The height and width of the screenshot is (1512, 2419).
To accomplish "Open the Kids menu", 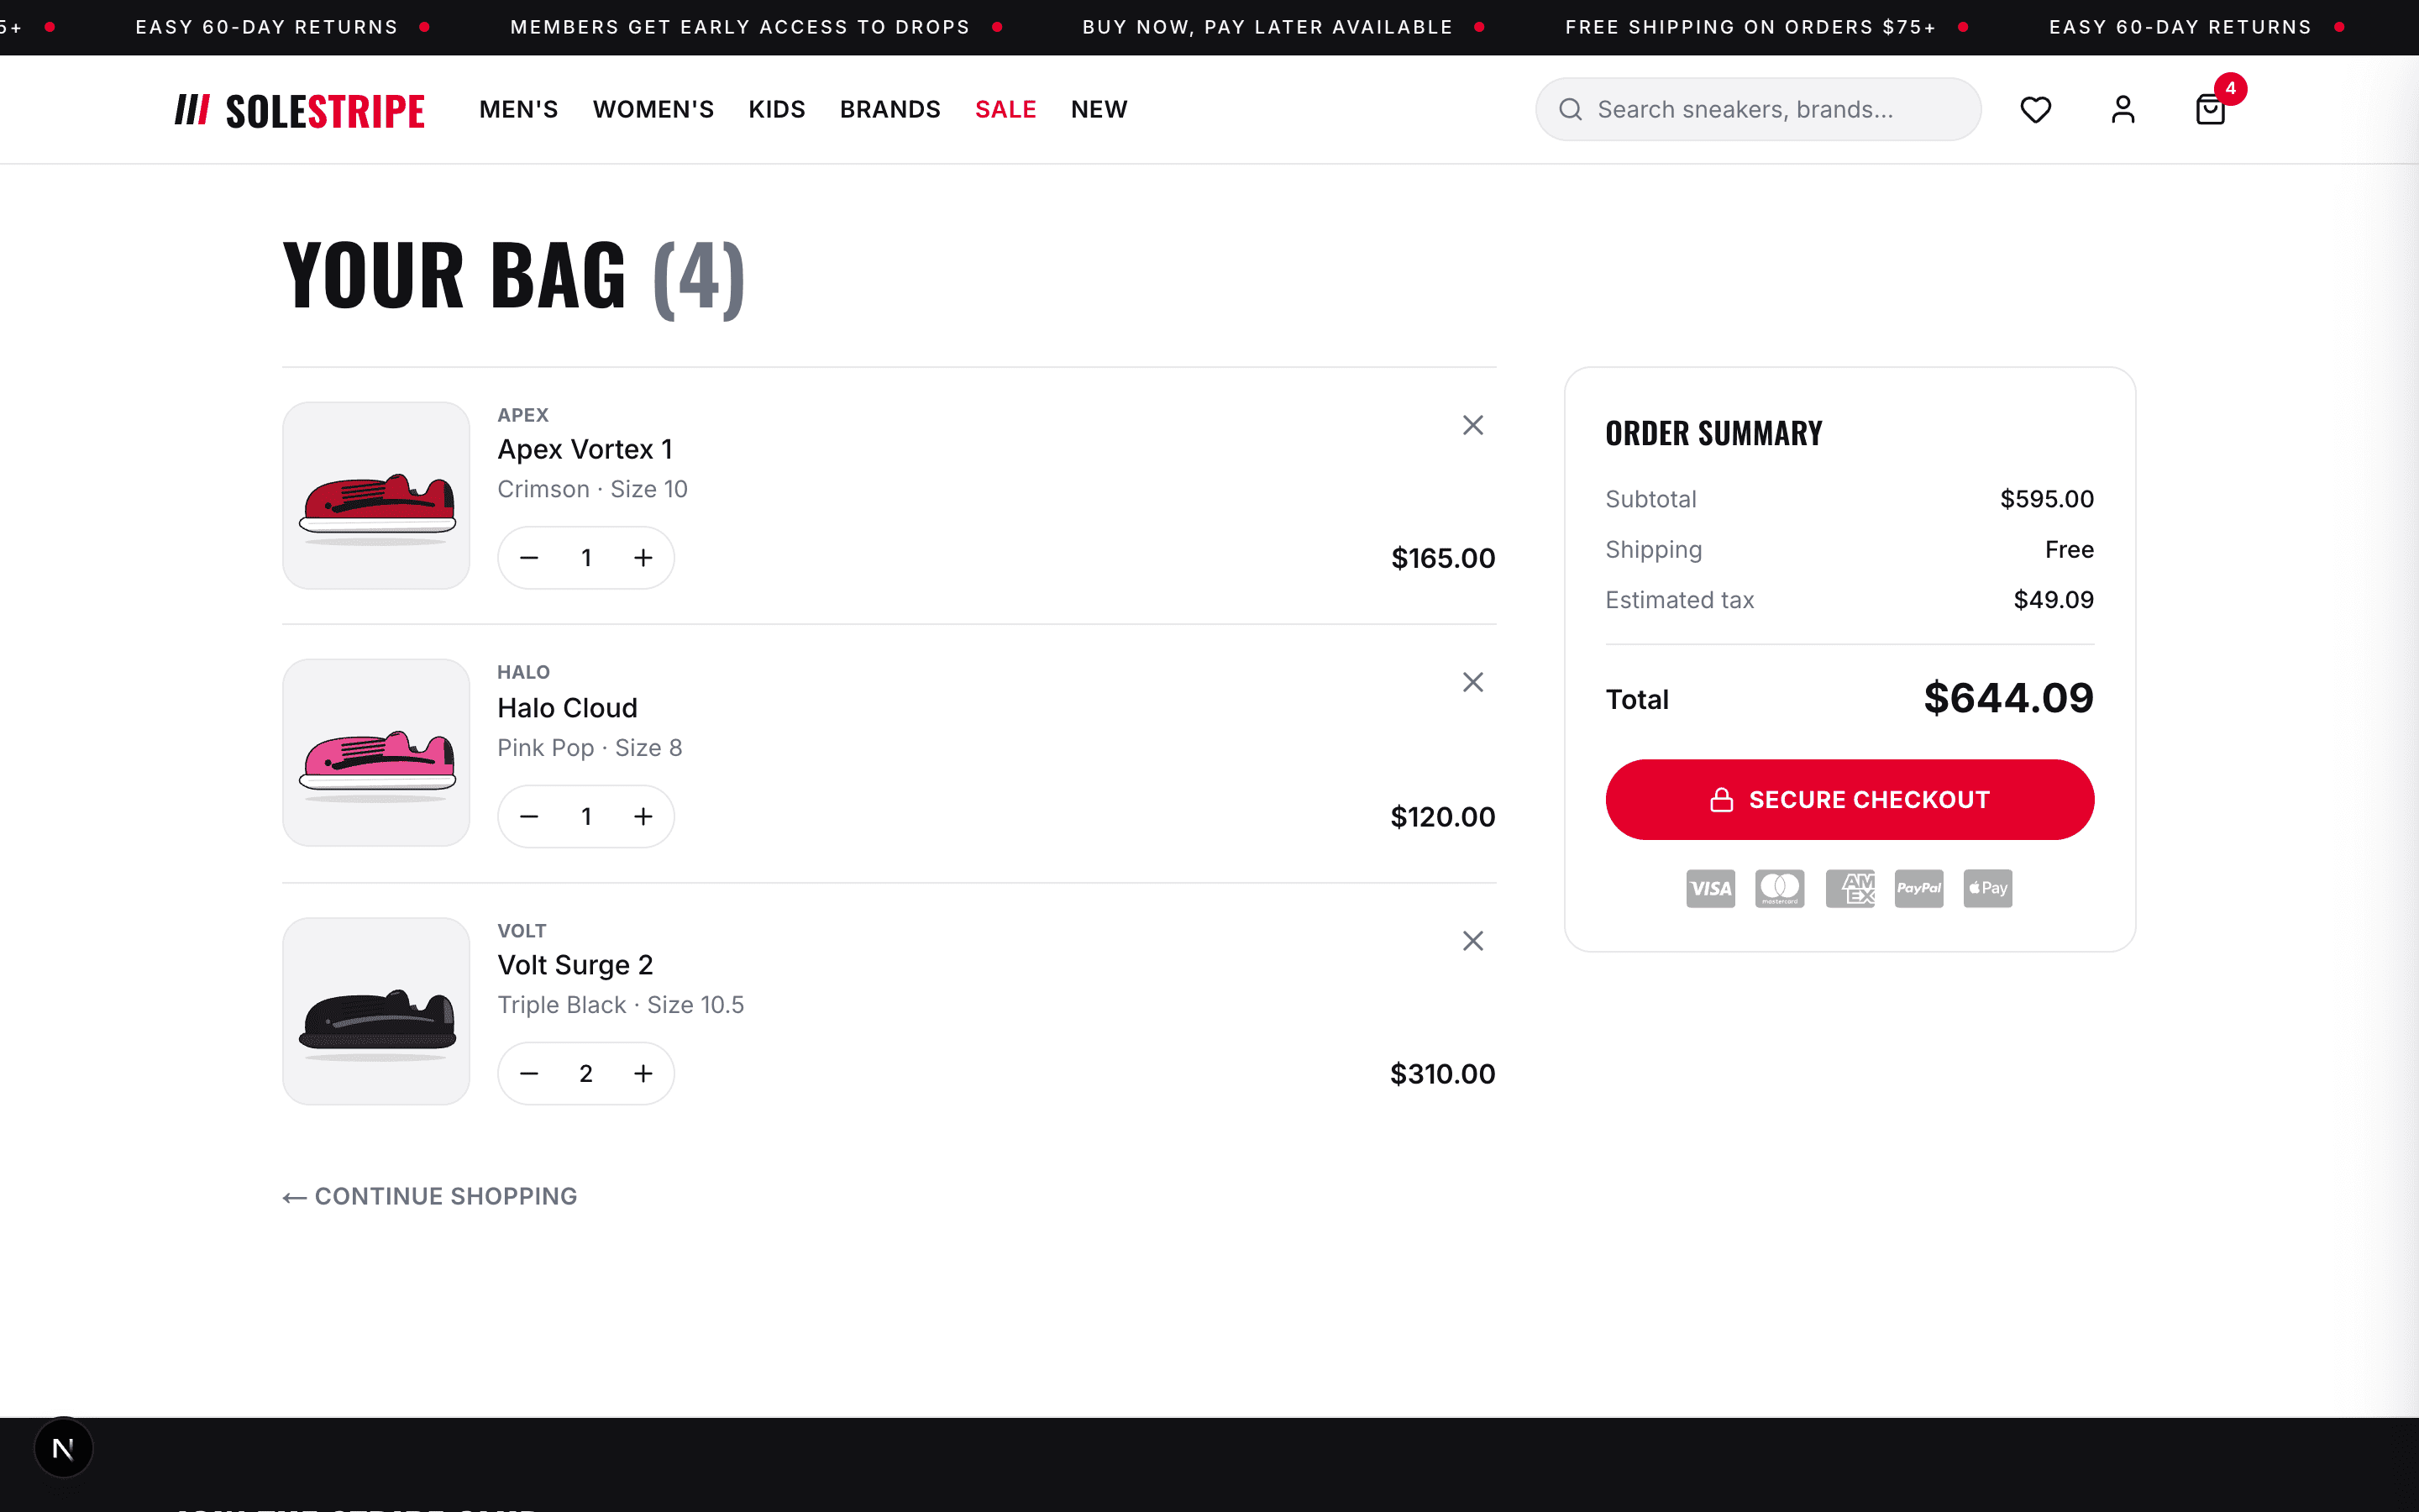I will pos(777,109).
